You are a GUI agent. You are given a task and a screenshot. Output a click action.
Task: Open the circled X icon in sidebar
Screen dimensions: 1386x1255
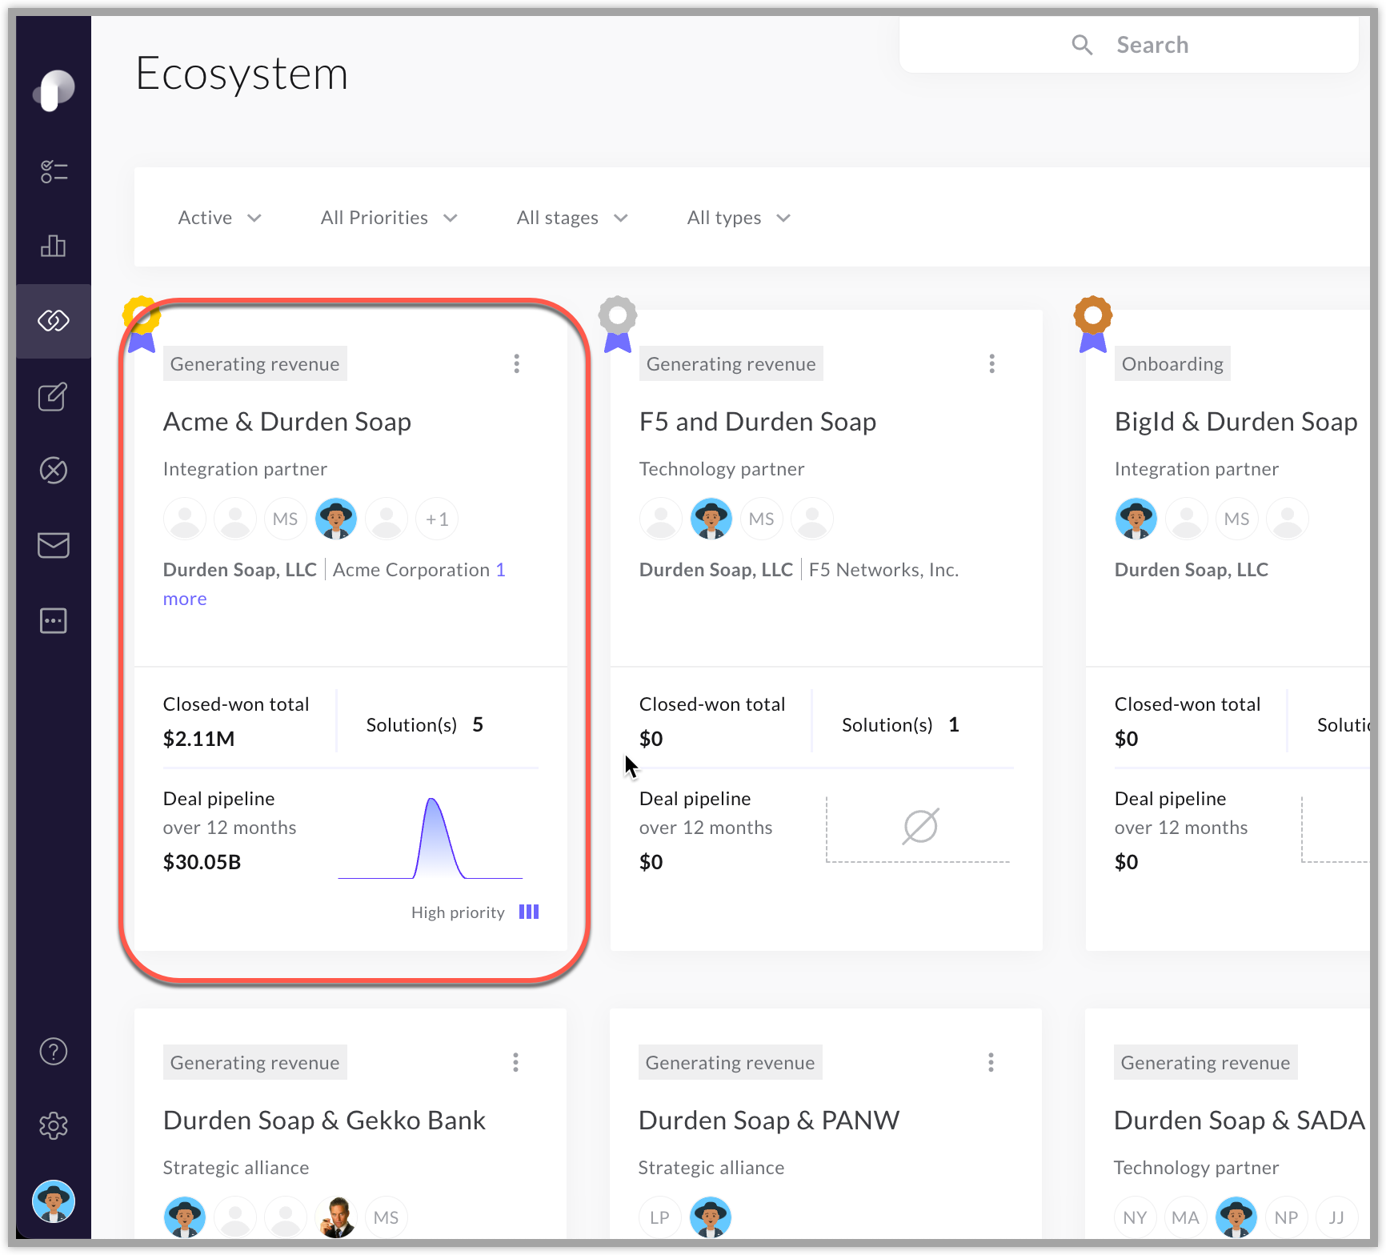54,470
